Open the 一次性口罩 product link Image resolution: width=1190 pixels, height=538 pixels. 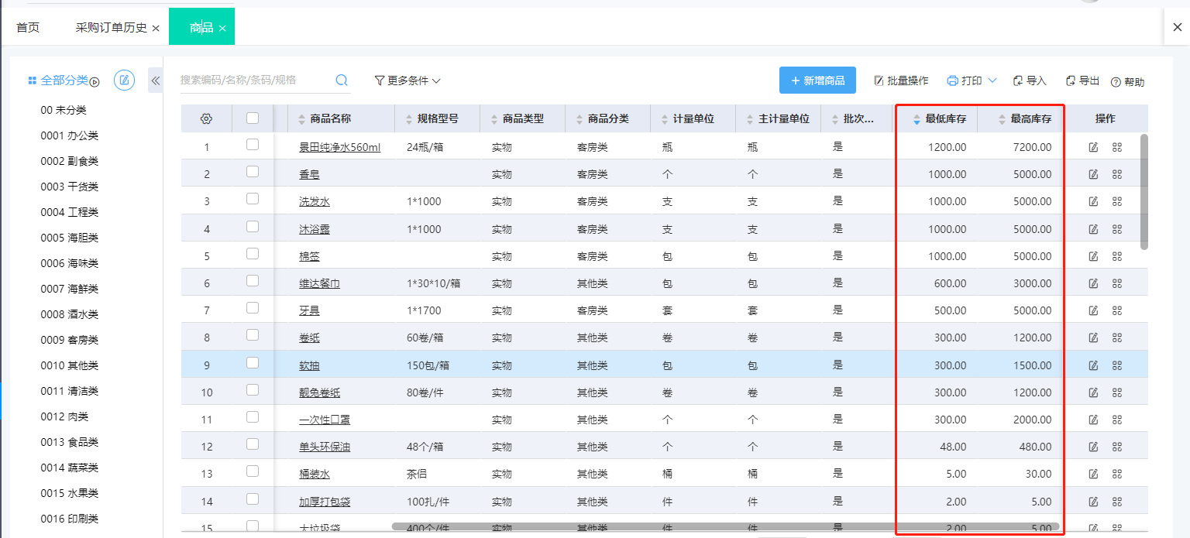click(x=325, y=420)
